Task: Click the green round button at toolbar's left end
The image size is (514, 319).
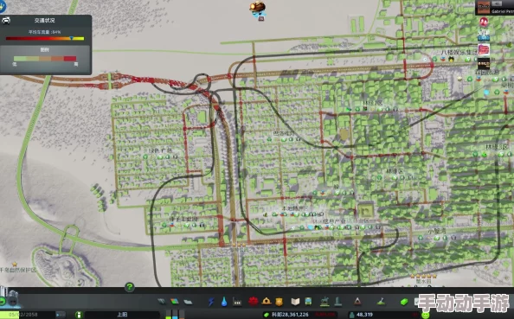Action: click(x=3, y=301)
